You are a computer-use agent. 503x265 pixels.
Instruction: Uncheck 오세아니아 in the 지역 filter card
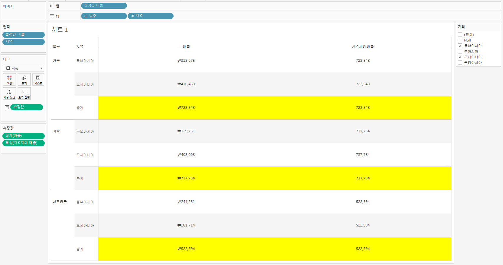click(460, 57)
